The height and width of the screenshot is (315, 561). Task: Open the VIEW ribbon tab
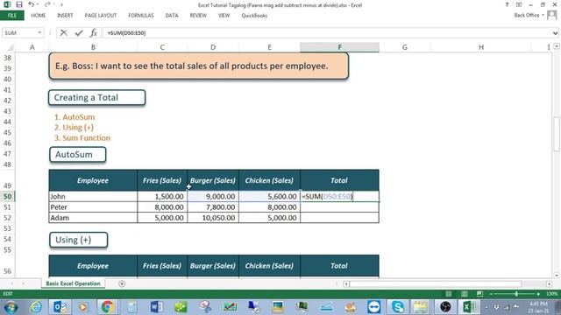pyautogui.click(x=224, y=16)
